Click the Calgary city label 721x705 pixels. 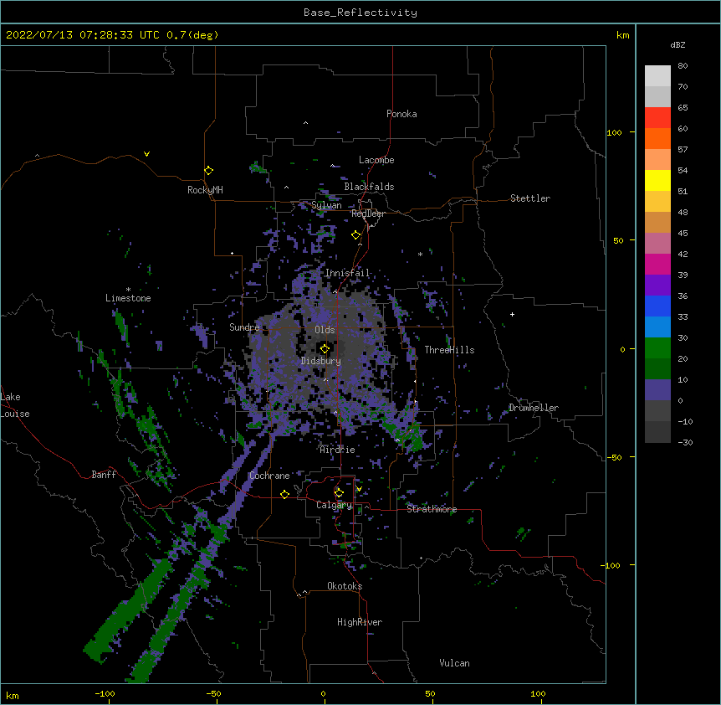(x=334, y=505)
